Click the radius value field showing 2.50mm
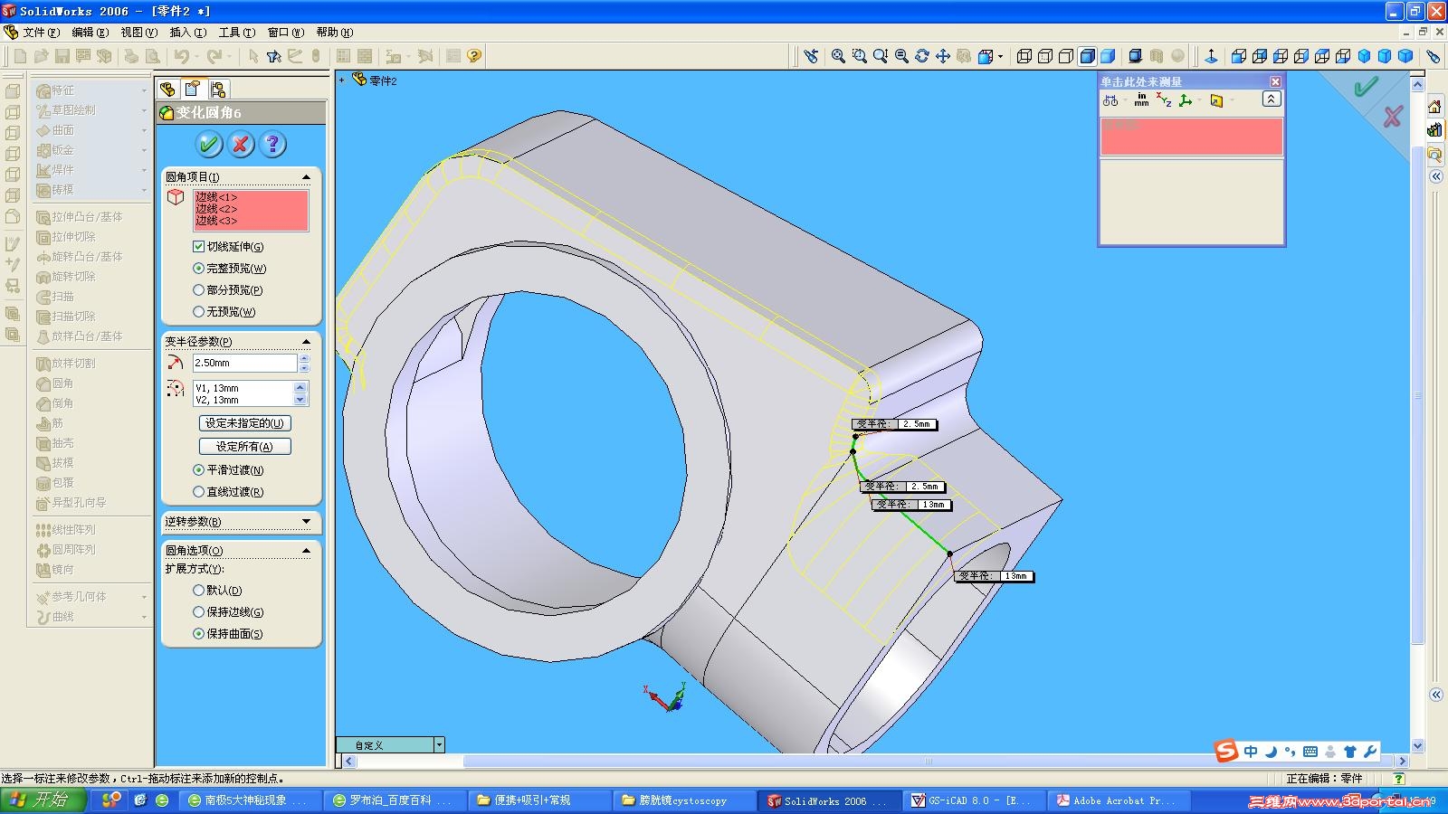The width and height of the screenshot is (1448, 814). (244, 363)
